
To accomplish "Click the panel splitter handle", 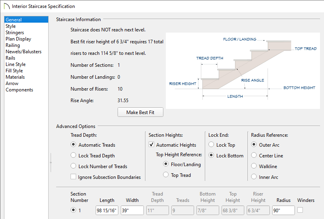I will [x=51, y=163].
